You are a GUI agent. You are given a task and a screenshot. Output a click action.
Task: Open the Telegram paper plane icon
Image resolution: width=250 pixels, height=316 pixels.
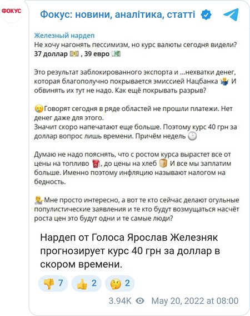coord(231,14)
